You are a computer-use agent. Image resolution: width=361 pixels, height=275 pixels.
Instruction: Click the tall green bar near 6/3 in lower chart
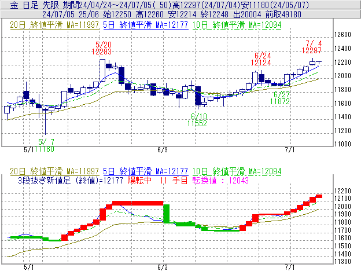[x=167, y=214]
